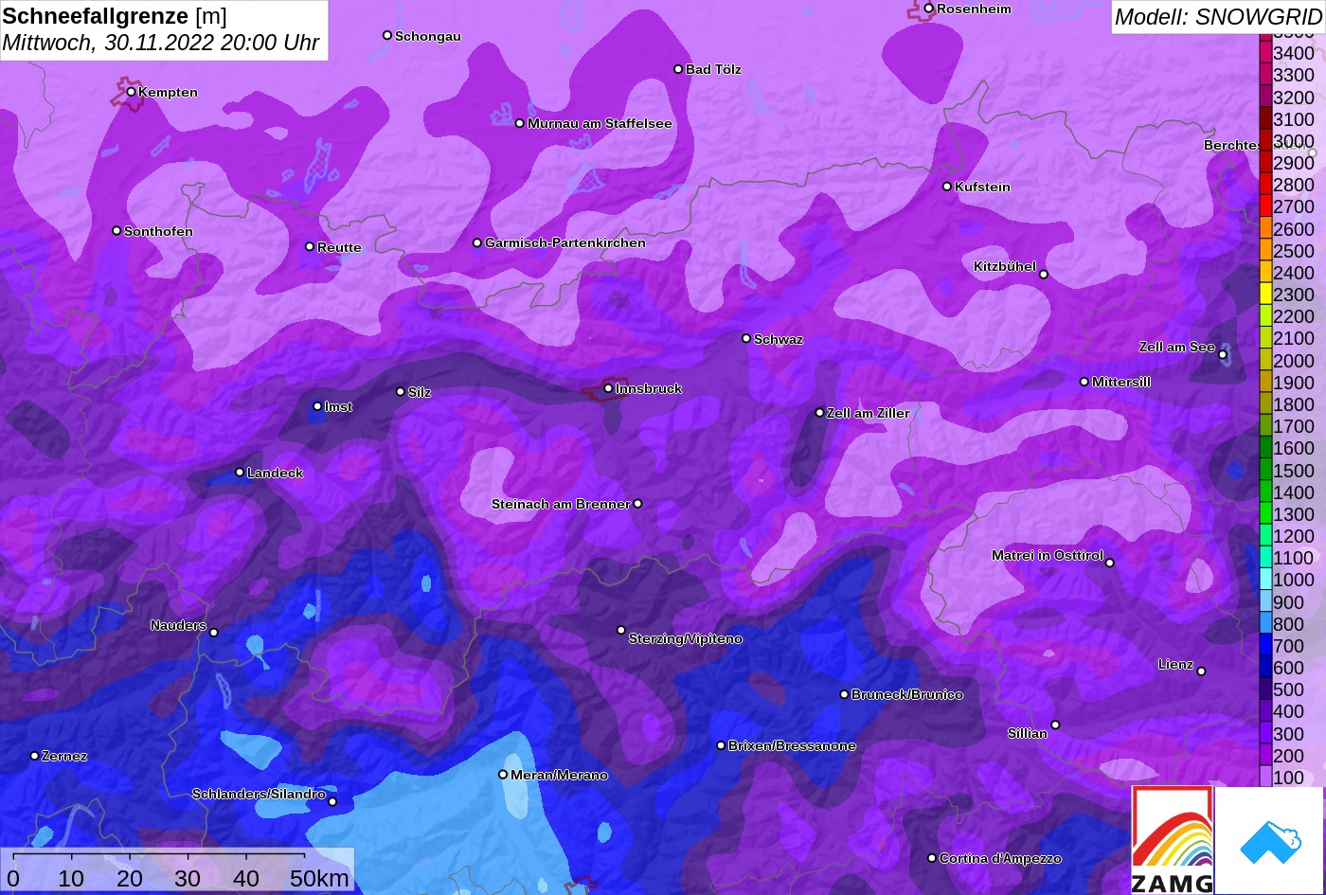Click the Sillian location marker dot
1326x895 pixels.
pos(1055,725)
